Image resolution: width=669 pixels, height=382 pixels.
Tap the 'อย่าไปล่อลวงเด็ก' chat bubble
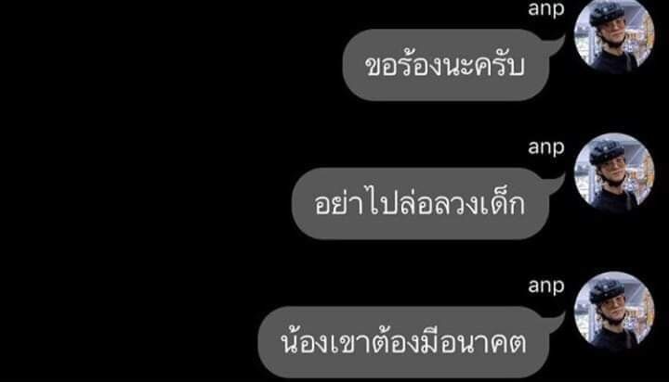point(420,204)
